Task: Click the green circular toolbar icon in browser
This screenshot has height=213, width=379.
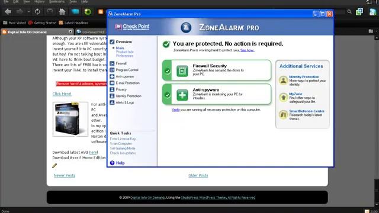Action: click(x=88, y=12)
